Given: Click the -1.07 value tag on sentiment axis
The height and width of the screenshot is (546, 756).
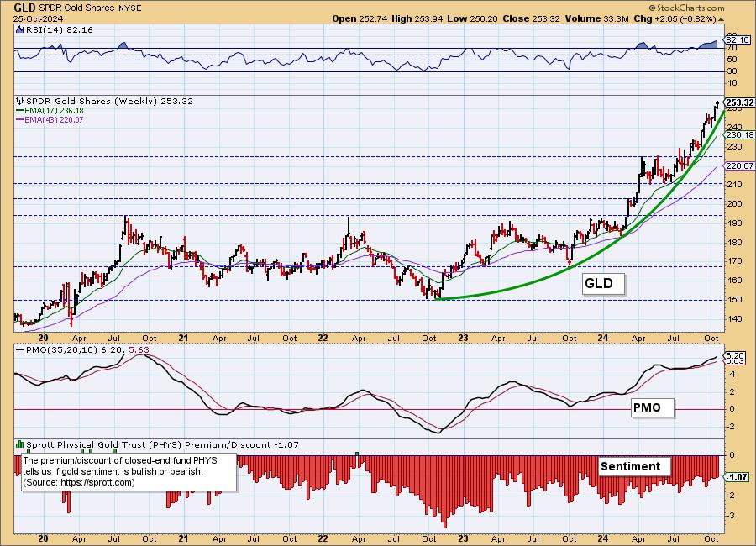Looking at the screenshot, I should pyautogui.click(x=737, y=477).
